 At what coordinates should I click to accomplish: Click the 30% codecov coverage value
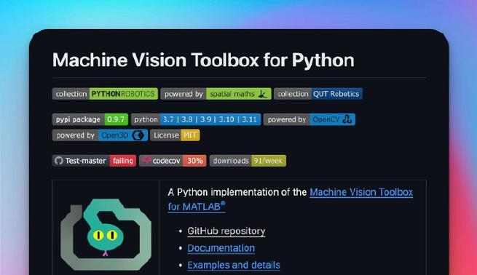(194, 161)
